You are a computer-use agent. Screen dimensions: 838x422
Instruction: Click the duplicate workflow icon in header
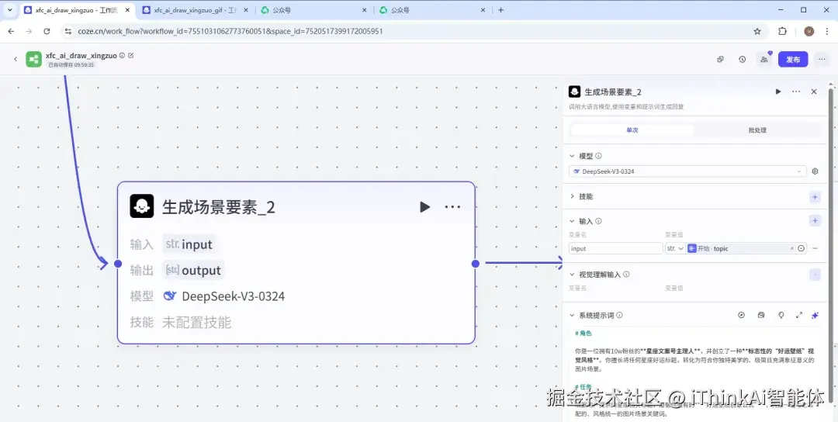pyautogui.click(x=720, y=59)
